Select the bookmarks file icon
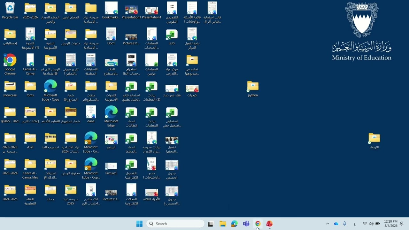This screenshot has width=409, height=230. tap(111, 11)
